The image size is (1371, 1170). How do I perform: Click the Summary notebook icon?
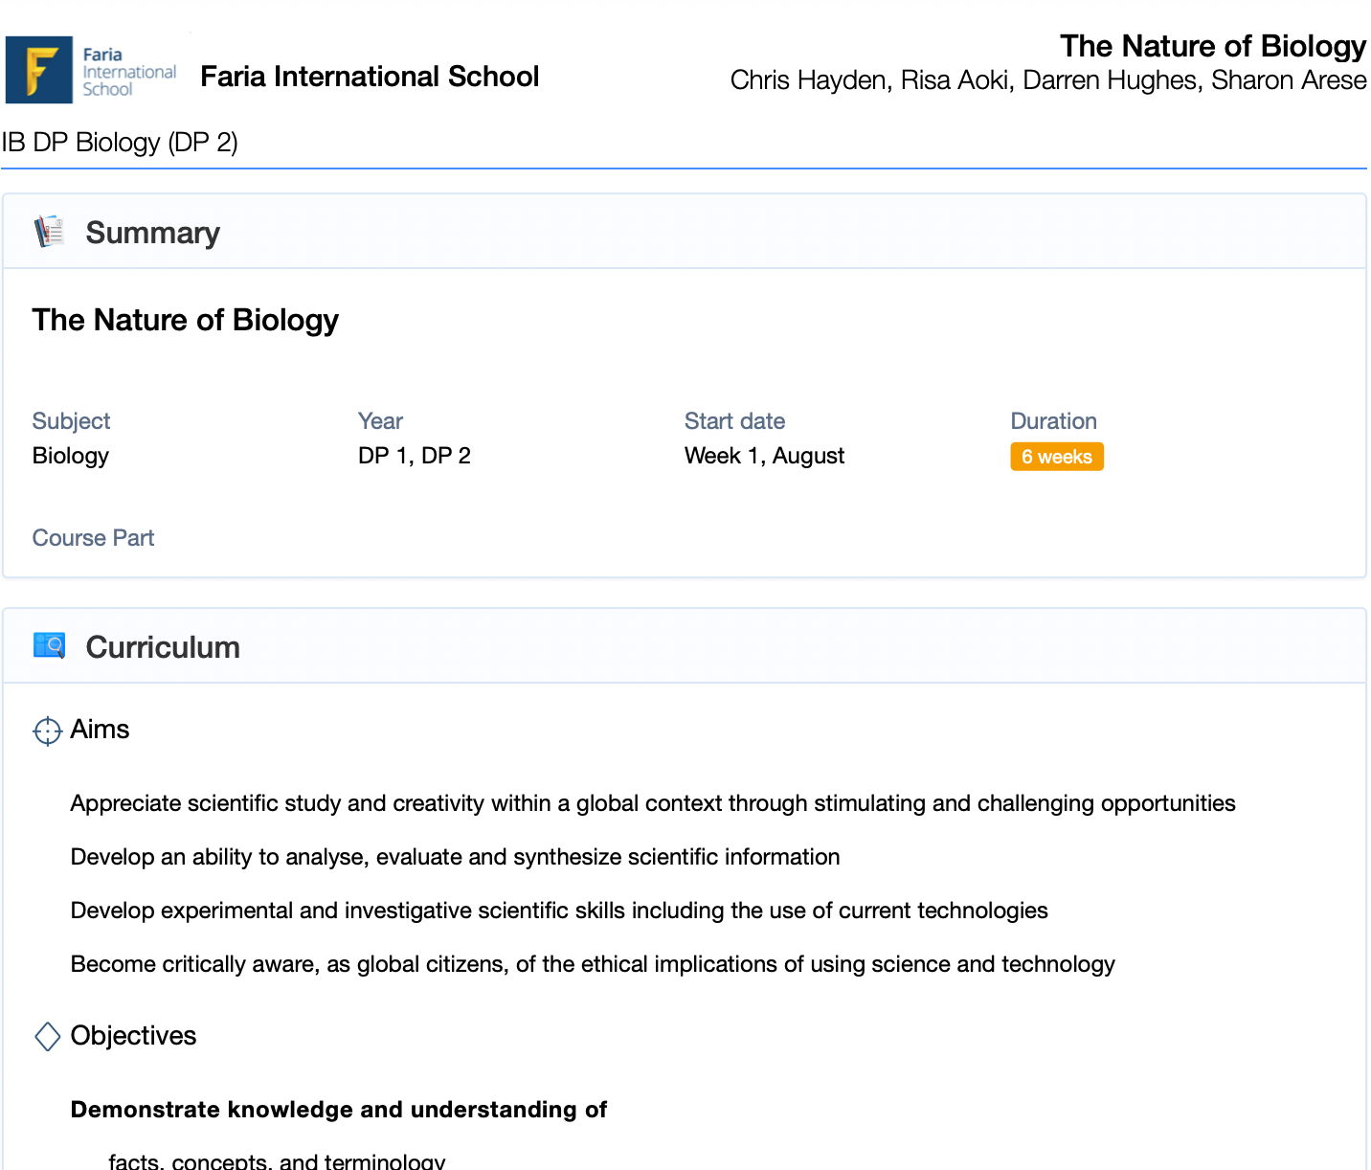49,232
